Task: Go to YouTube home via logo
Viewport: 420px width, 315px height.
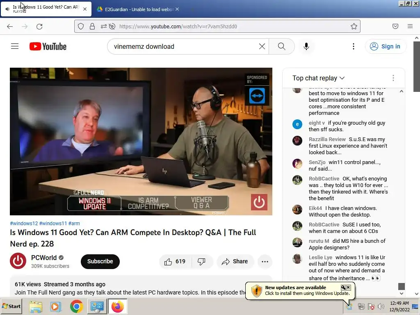Action: 48,46
